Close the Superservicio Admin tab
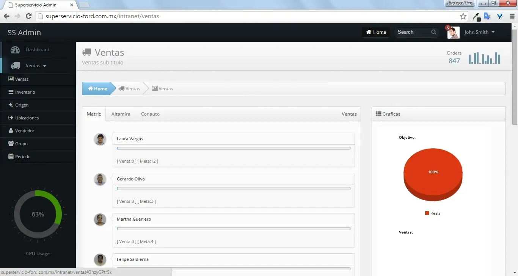Screen dimensions: 518x276 (72, 5)
